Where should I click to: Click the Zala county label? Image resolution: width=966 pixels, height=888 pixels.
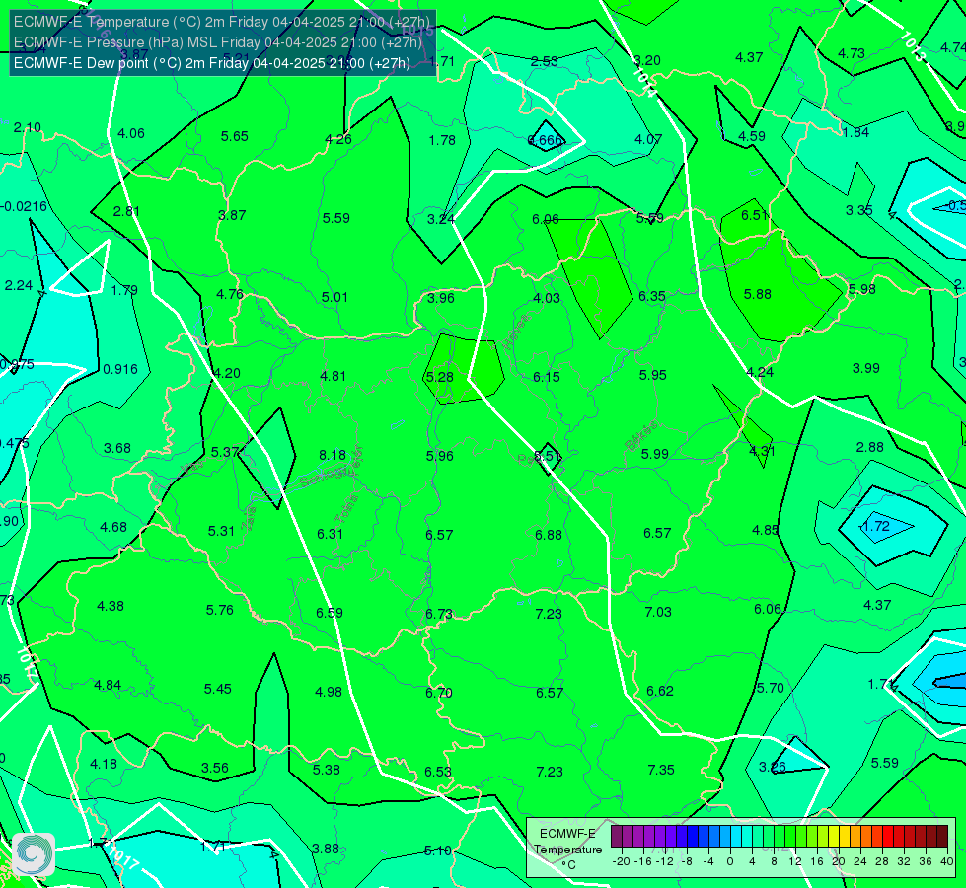click(249, 521)
